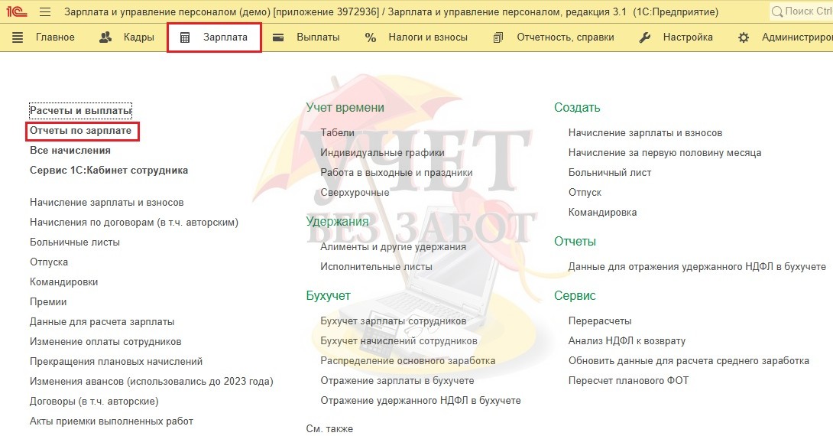The image size is (833, 436).
Task: Click the Отчетность, справки documents icon
Action: [x=498, y=37]
